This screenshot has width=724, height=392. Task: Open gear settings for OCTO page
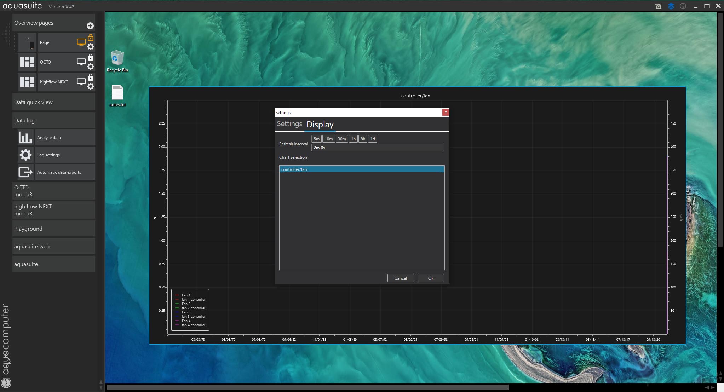click(x=91, y=67)
